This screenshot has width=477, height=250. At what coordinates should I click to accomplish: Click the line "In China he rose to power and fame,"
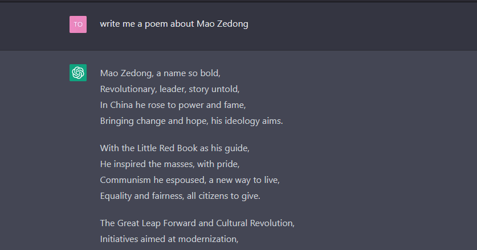pyautogui.click(x=173, y=105)
